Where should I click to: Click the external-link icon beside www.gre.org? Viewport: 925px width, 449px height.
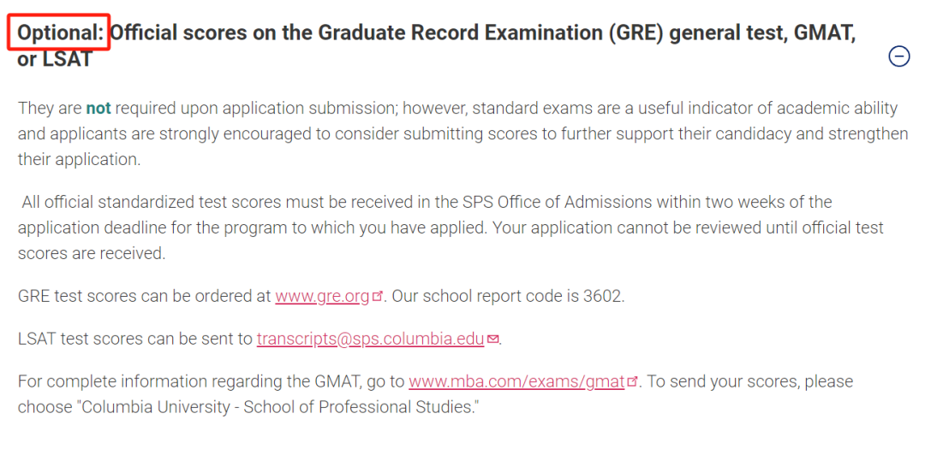pyautogui.click(x=378, y=296)
